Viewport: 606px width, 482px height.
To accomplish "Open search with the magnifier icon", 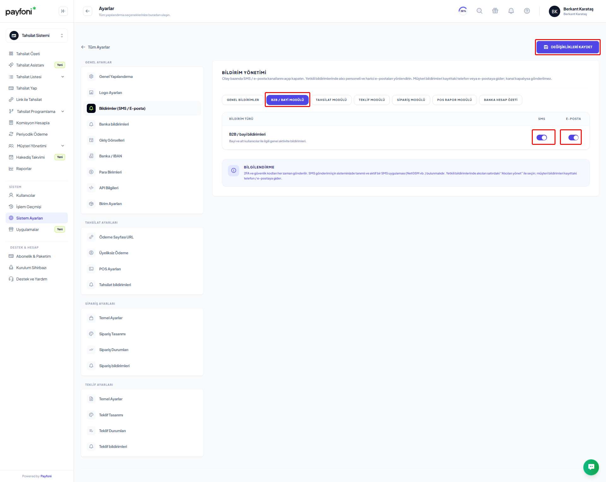I will tap(479, 11).
